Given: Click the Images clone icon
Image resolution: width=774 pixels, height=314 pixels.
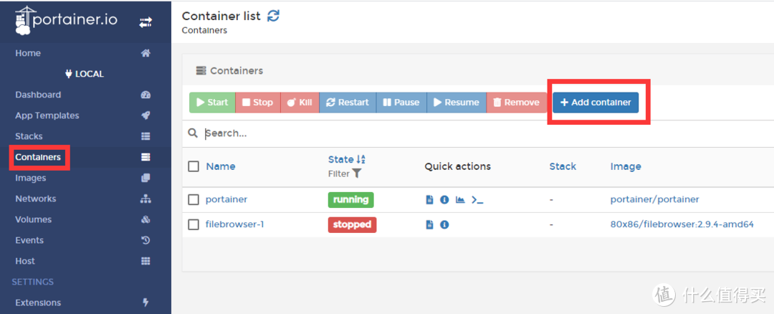Looking at the screenshot, I should click(145, 178).
